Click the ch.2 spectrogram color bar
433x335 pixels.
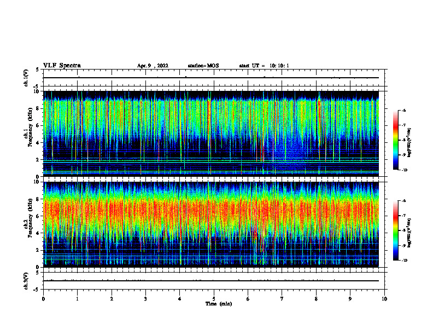pos(396,230)
